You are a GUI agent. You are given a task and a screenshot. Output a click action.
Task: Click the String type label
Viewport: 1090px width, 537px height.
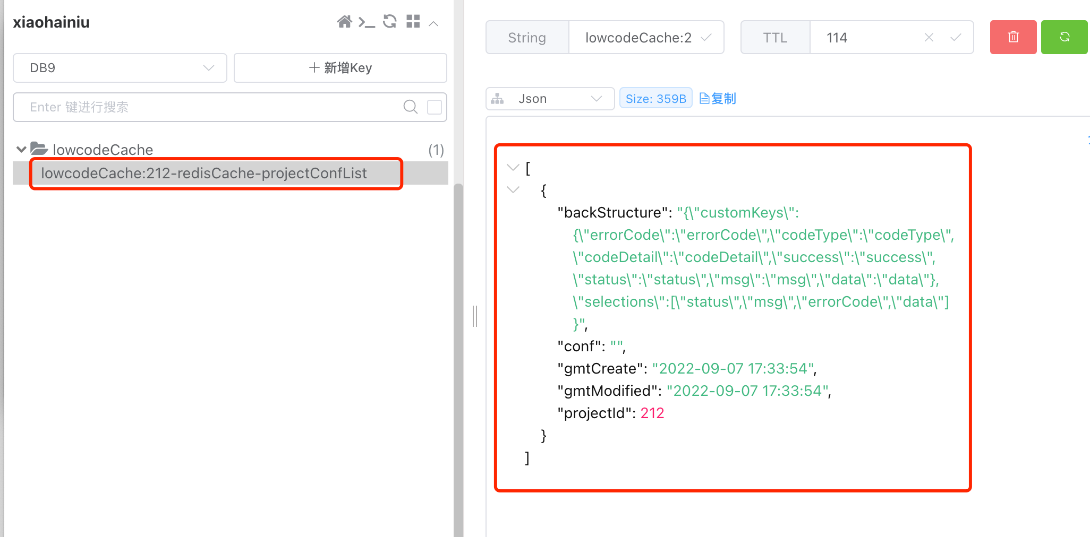527,38
